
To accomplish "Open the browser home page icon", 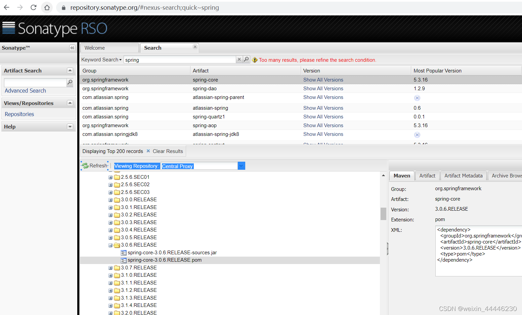I will (47, 7).
